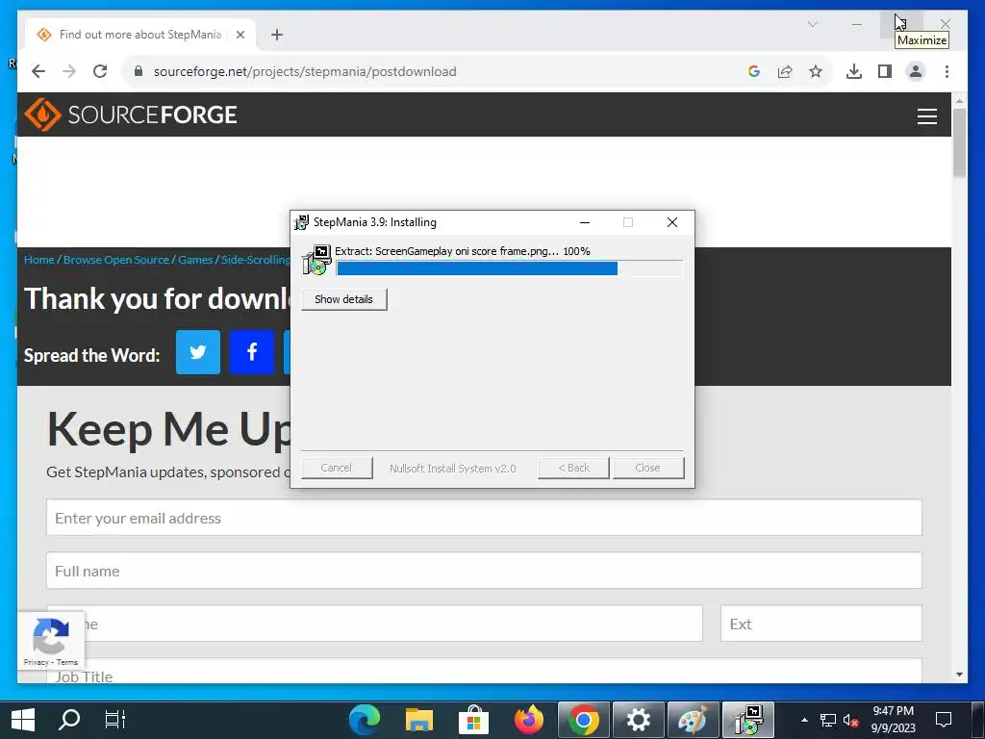Viewport: 985px width, 739px height.
Task: Open SourceForge hamburger menu
Action: pyautogui.click(x=926, y=115)
